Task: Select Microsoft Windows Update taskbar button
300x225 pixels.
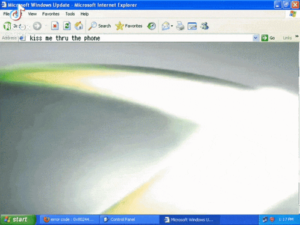Action: pyautogui.click(x=190, y=220)
